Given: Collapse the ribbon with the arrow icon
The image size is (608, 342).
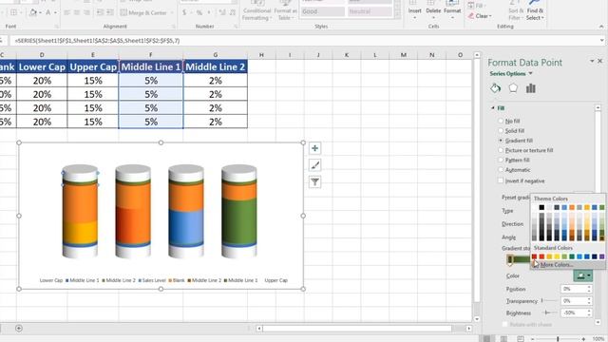Looking at the screenshot, I should tap(601, 27).
